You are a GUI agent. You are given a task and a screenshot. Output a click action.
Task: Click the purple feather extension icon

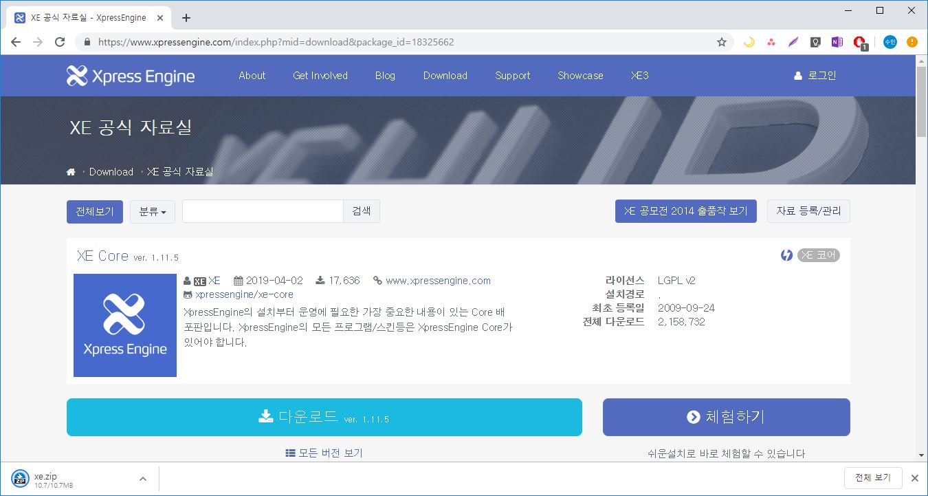pos(793,42)
